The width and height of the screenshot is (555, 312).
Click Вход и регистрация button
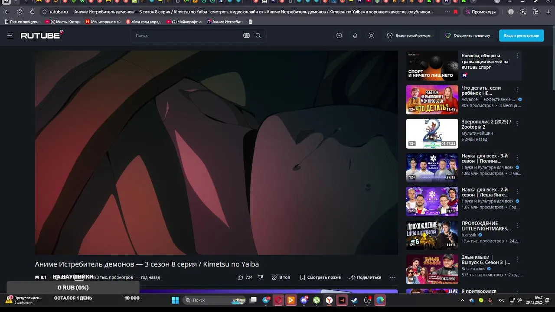[521, 36]
